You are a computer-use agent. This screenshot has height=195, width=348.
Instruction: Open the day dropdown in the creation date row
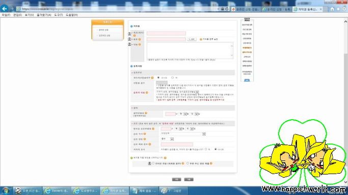pos(195,114)
